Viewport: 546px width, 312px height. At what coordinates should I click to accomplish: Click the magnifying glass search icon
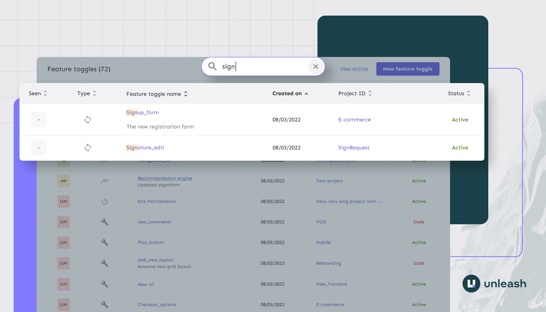point(213,66)
